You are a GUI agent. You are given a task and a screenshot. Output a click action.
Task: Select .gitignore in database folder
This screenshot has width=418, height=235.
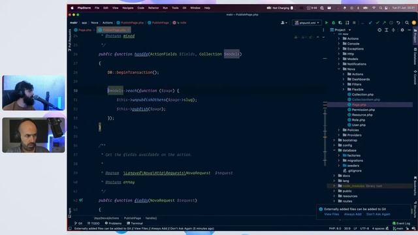coord(355,171)
